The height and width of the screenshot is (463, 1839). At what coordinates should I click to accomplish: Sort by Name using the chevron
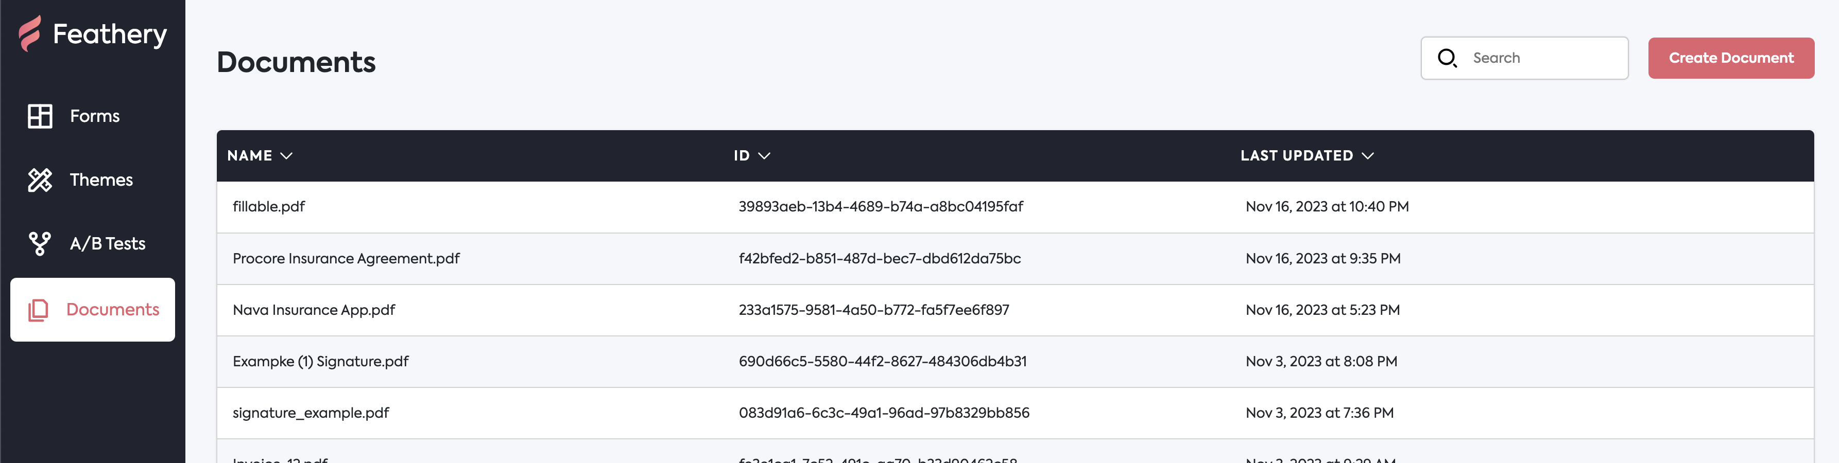tap(286, 155)
